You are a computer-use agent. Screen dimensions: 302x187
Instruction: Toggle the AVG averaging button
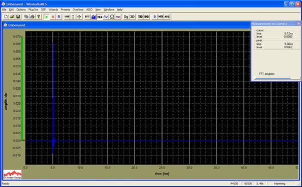(167, 16)
